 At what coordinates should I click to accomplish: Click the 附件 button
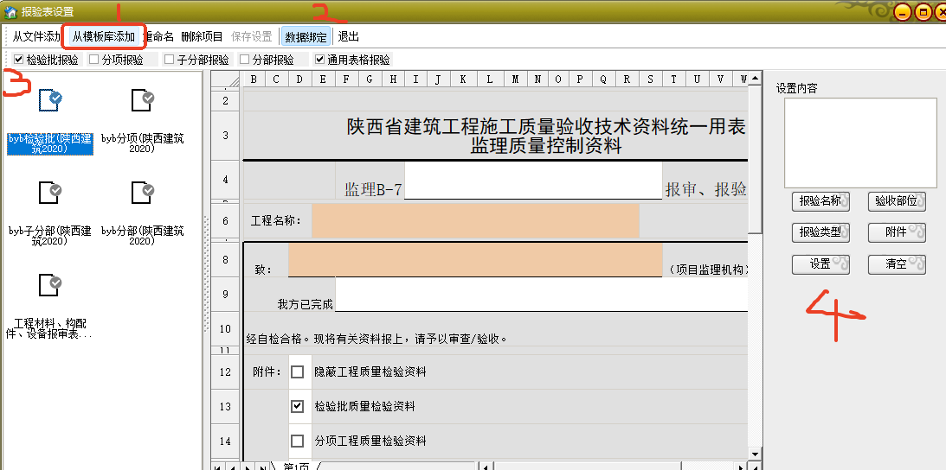click(x=897, y=232)
